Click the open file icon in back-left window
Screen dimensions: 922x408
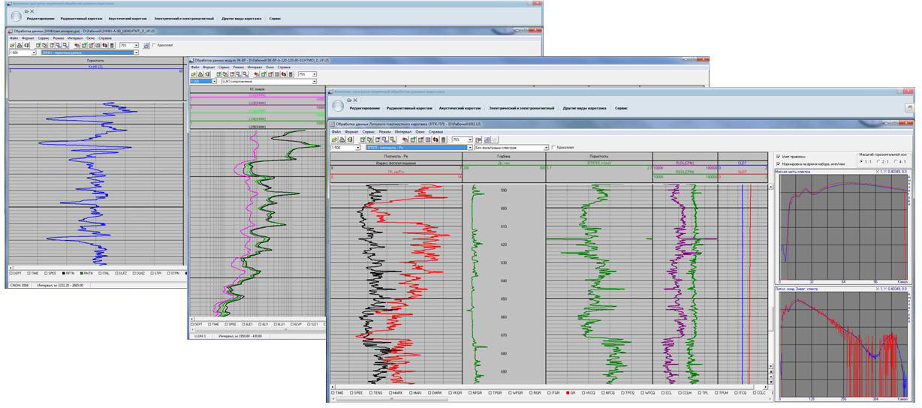click(12, 45)
